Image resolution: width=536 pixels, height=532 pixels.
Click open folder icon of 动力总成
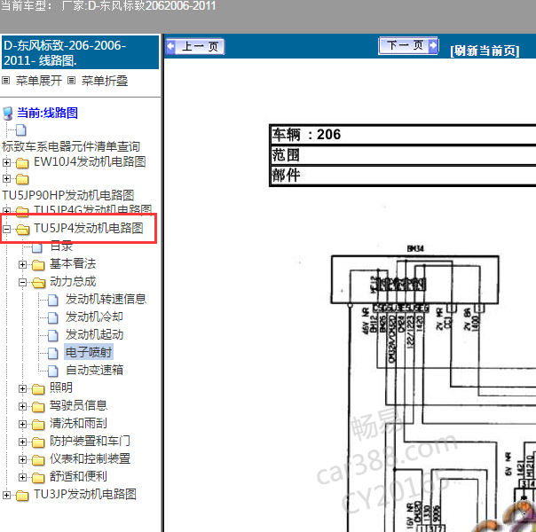(x=39, y=283)
